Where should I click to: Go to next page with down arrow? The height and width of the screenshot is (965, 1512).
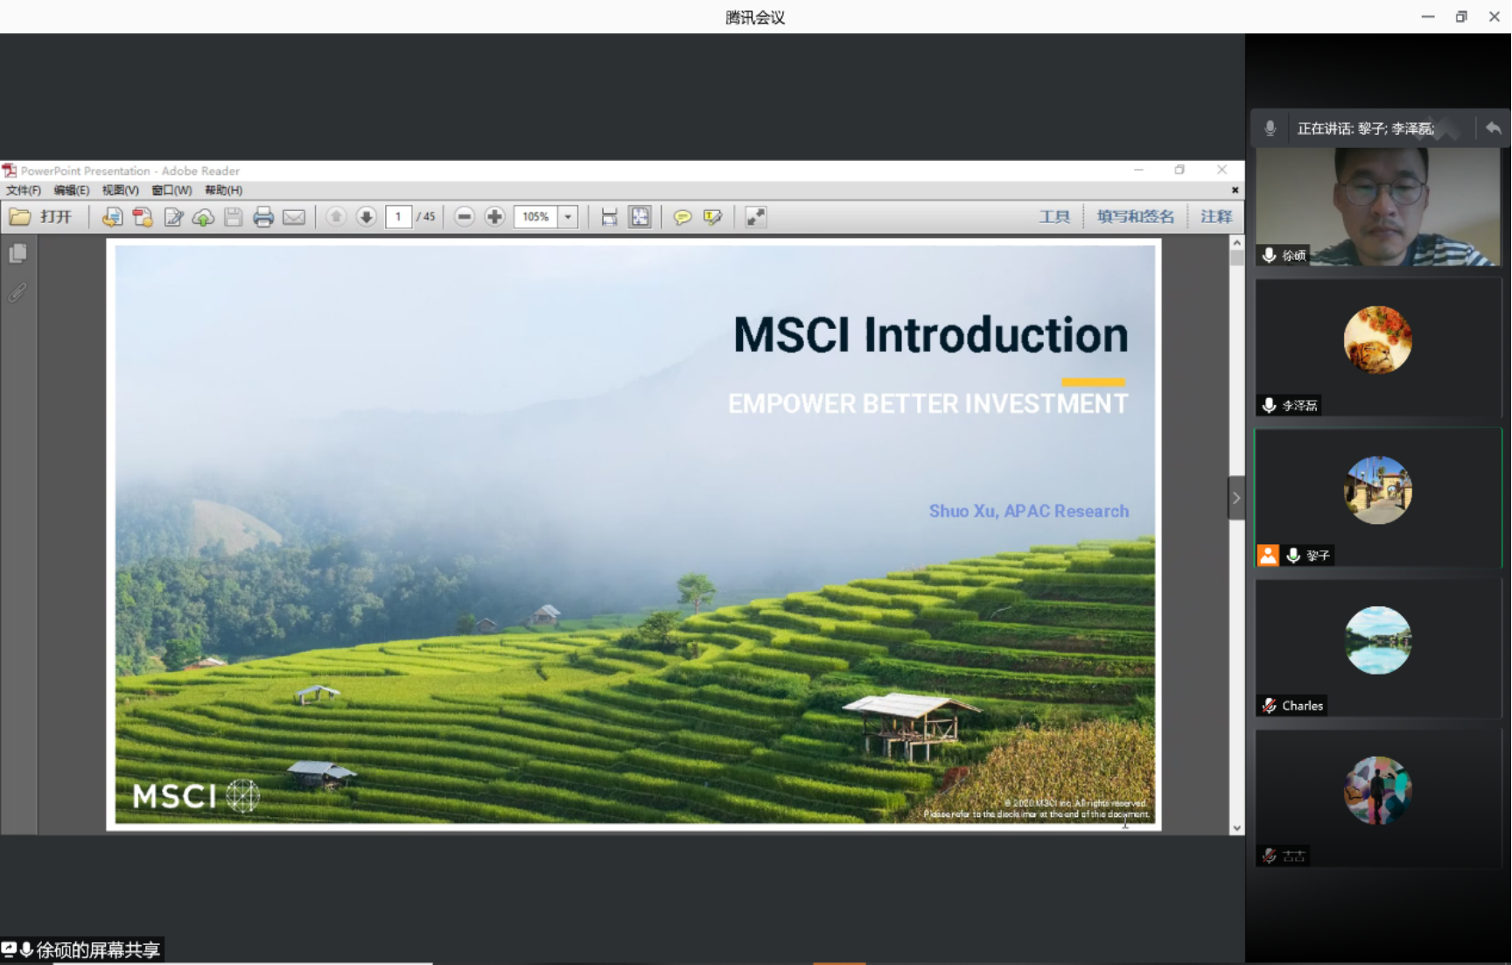click(x=367, y=217)
